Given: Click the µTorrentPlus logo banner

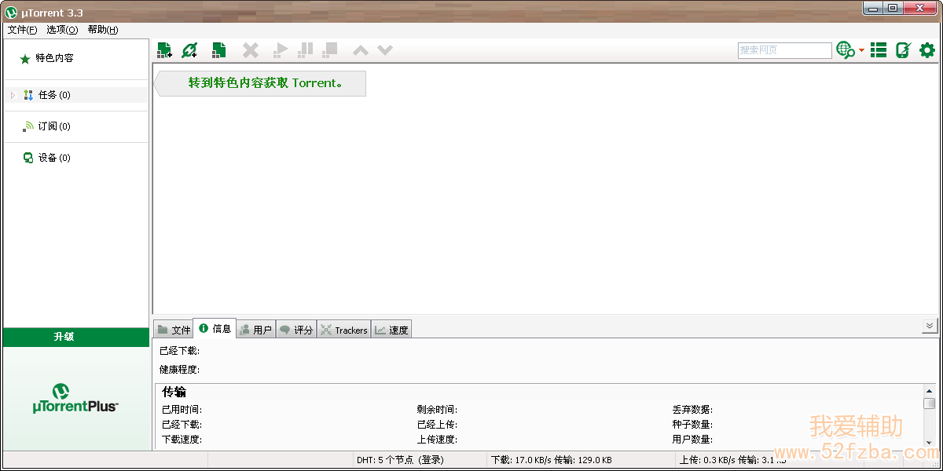Looking at the screenshot, I should (x=75, y=399).
